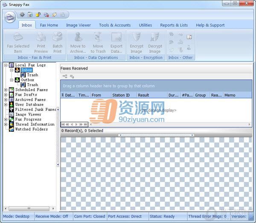256x223 pixels.
Task: Open the ribbon's Image Viewer tab
Action: coord(79,25)
